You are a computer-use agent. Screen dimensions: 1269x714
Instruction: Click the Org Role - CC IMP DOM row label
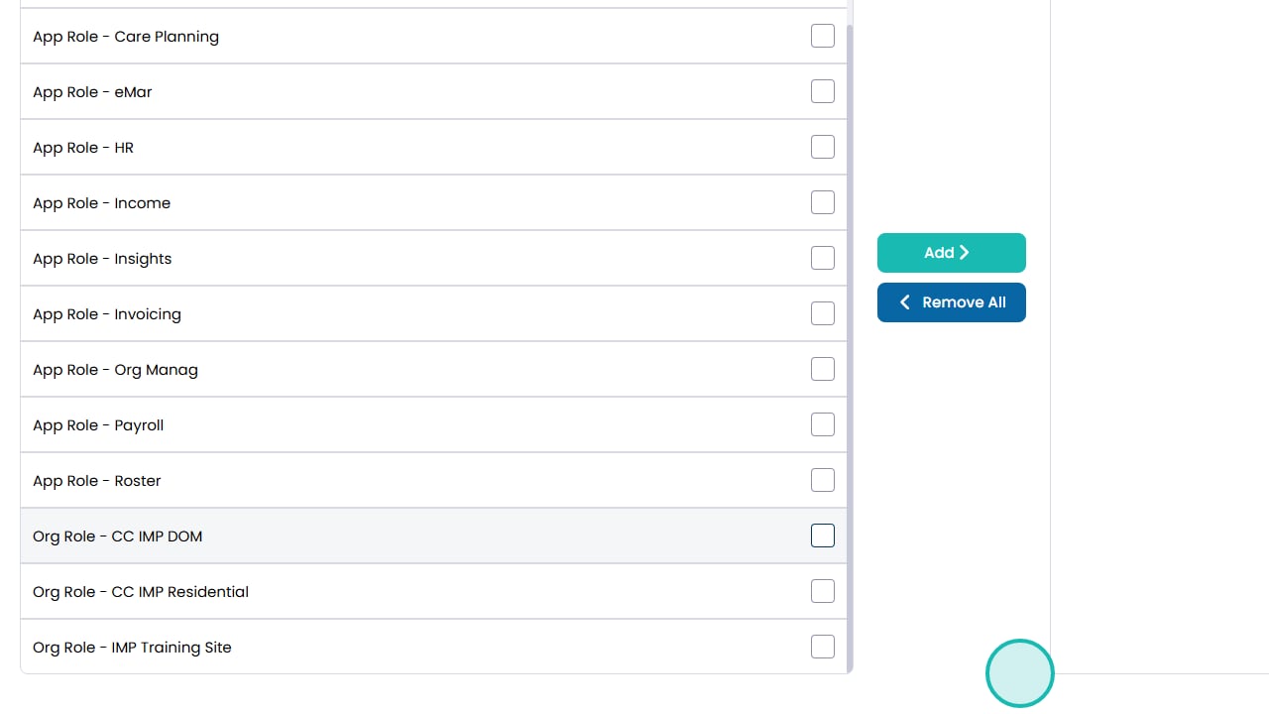coord(117,536)
